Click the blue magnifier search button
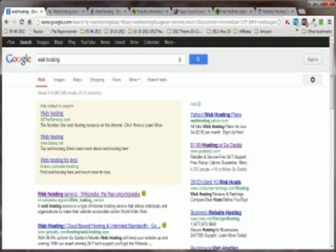Screen dimensions: 336x252 click(x=198, y=59)
